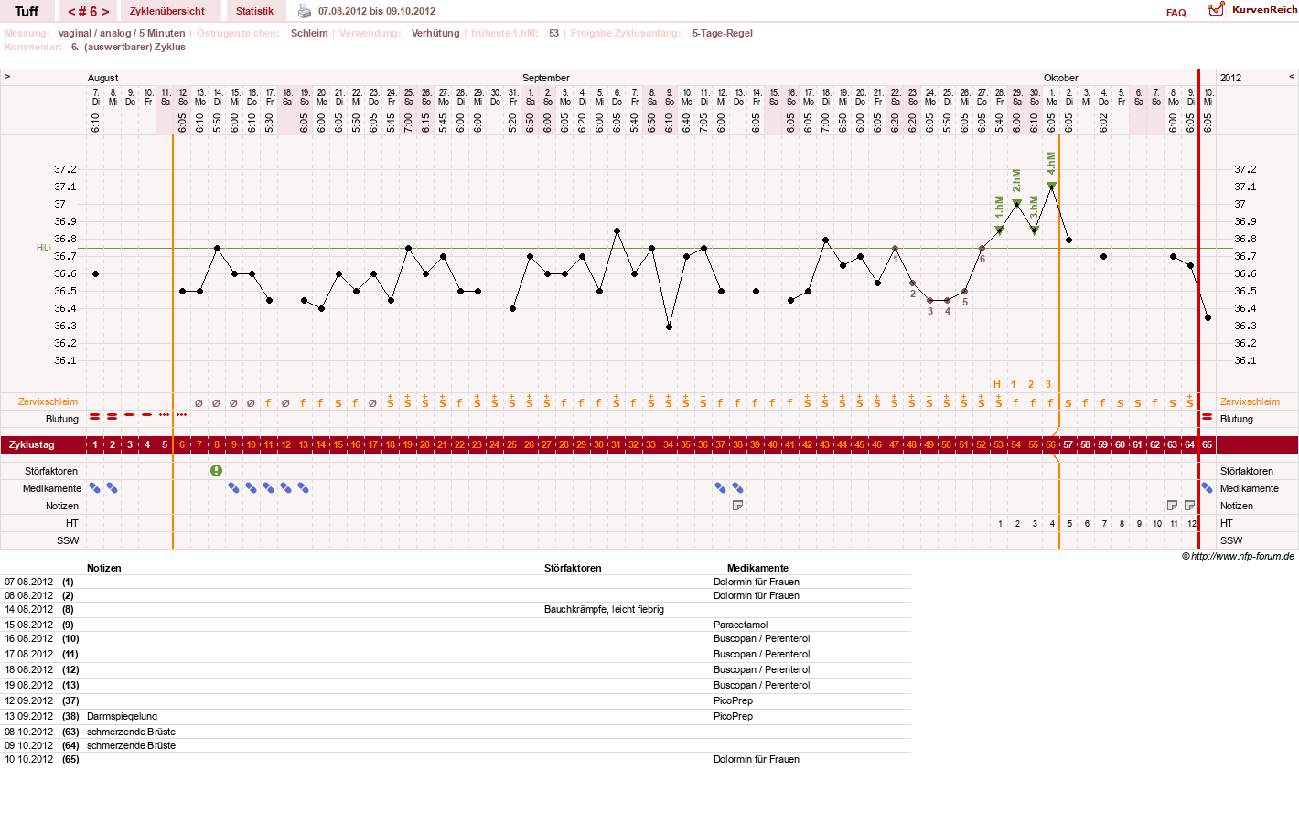This screenshot has width=1299, height=823.
Task: Click the medication pill icon on cycle day 9
Action: pos(233,487)
